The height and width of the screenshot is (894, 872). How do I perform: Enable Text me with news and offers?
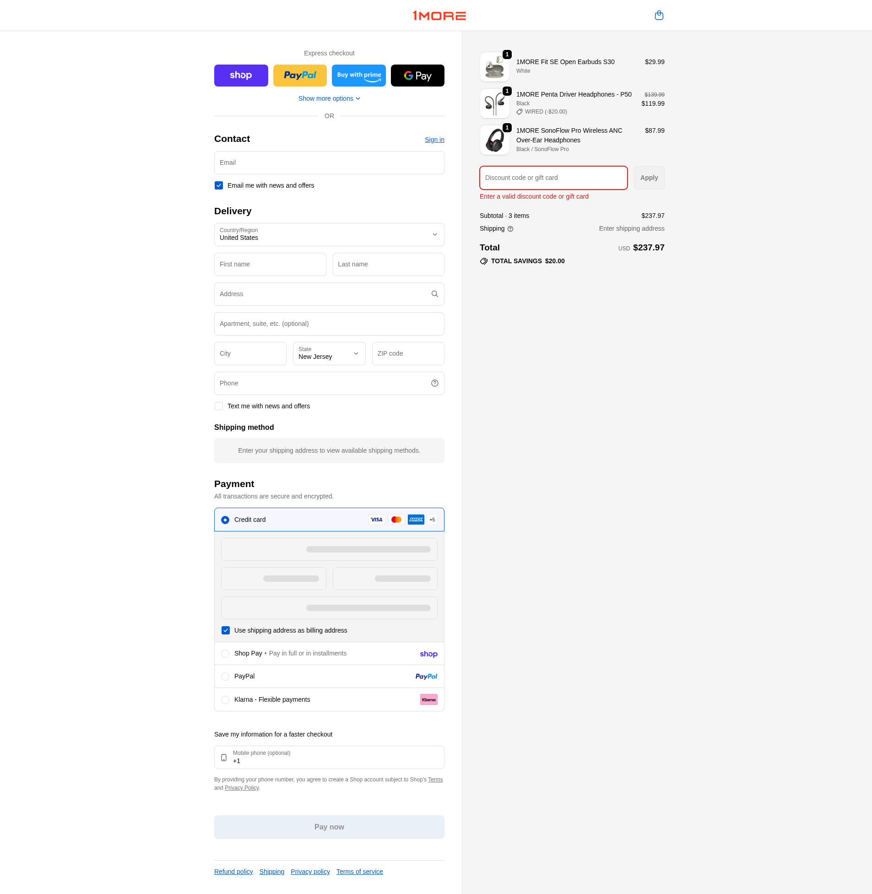218,406
